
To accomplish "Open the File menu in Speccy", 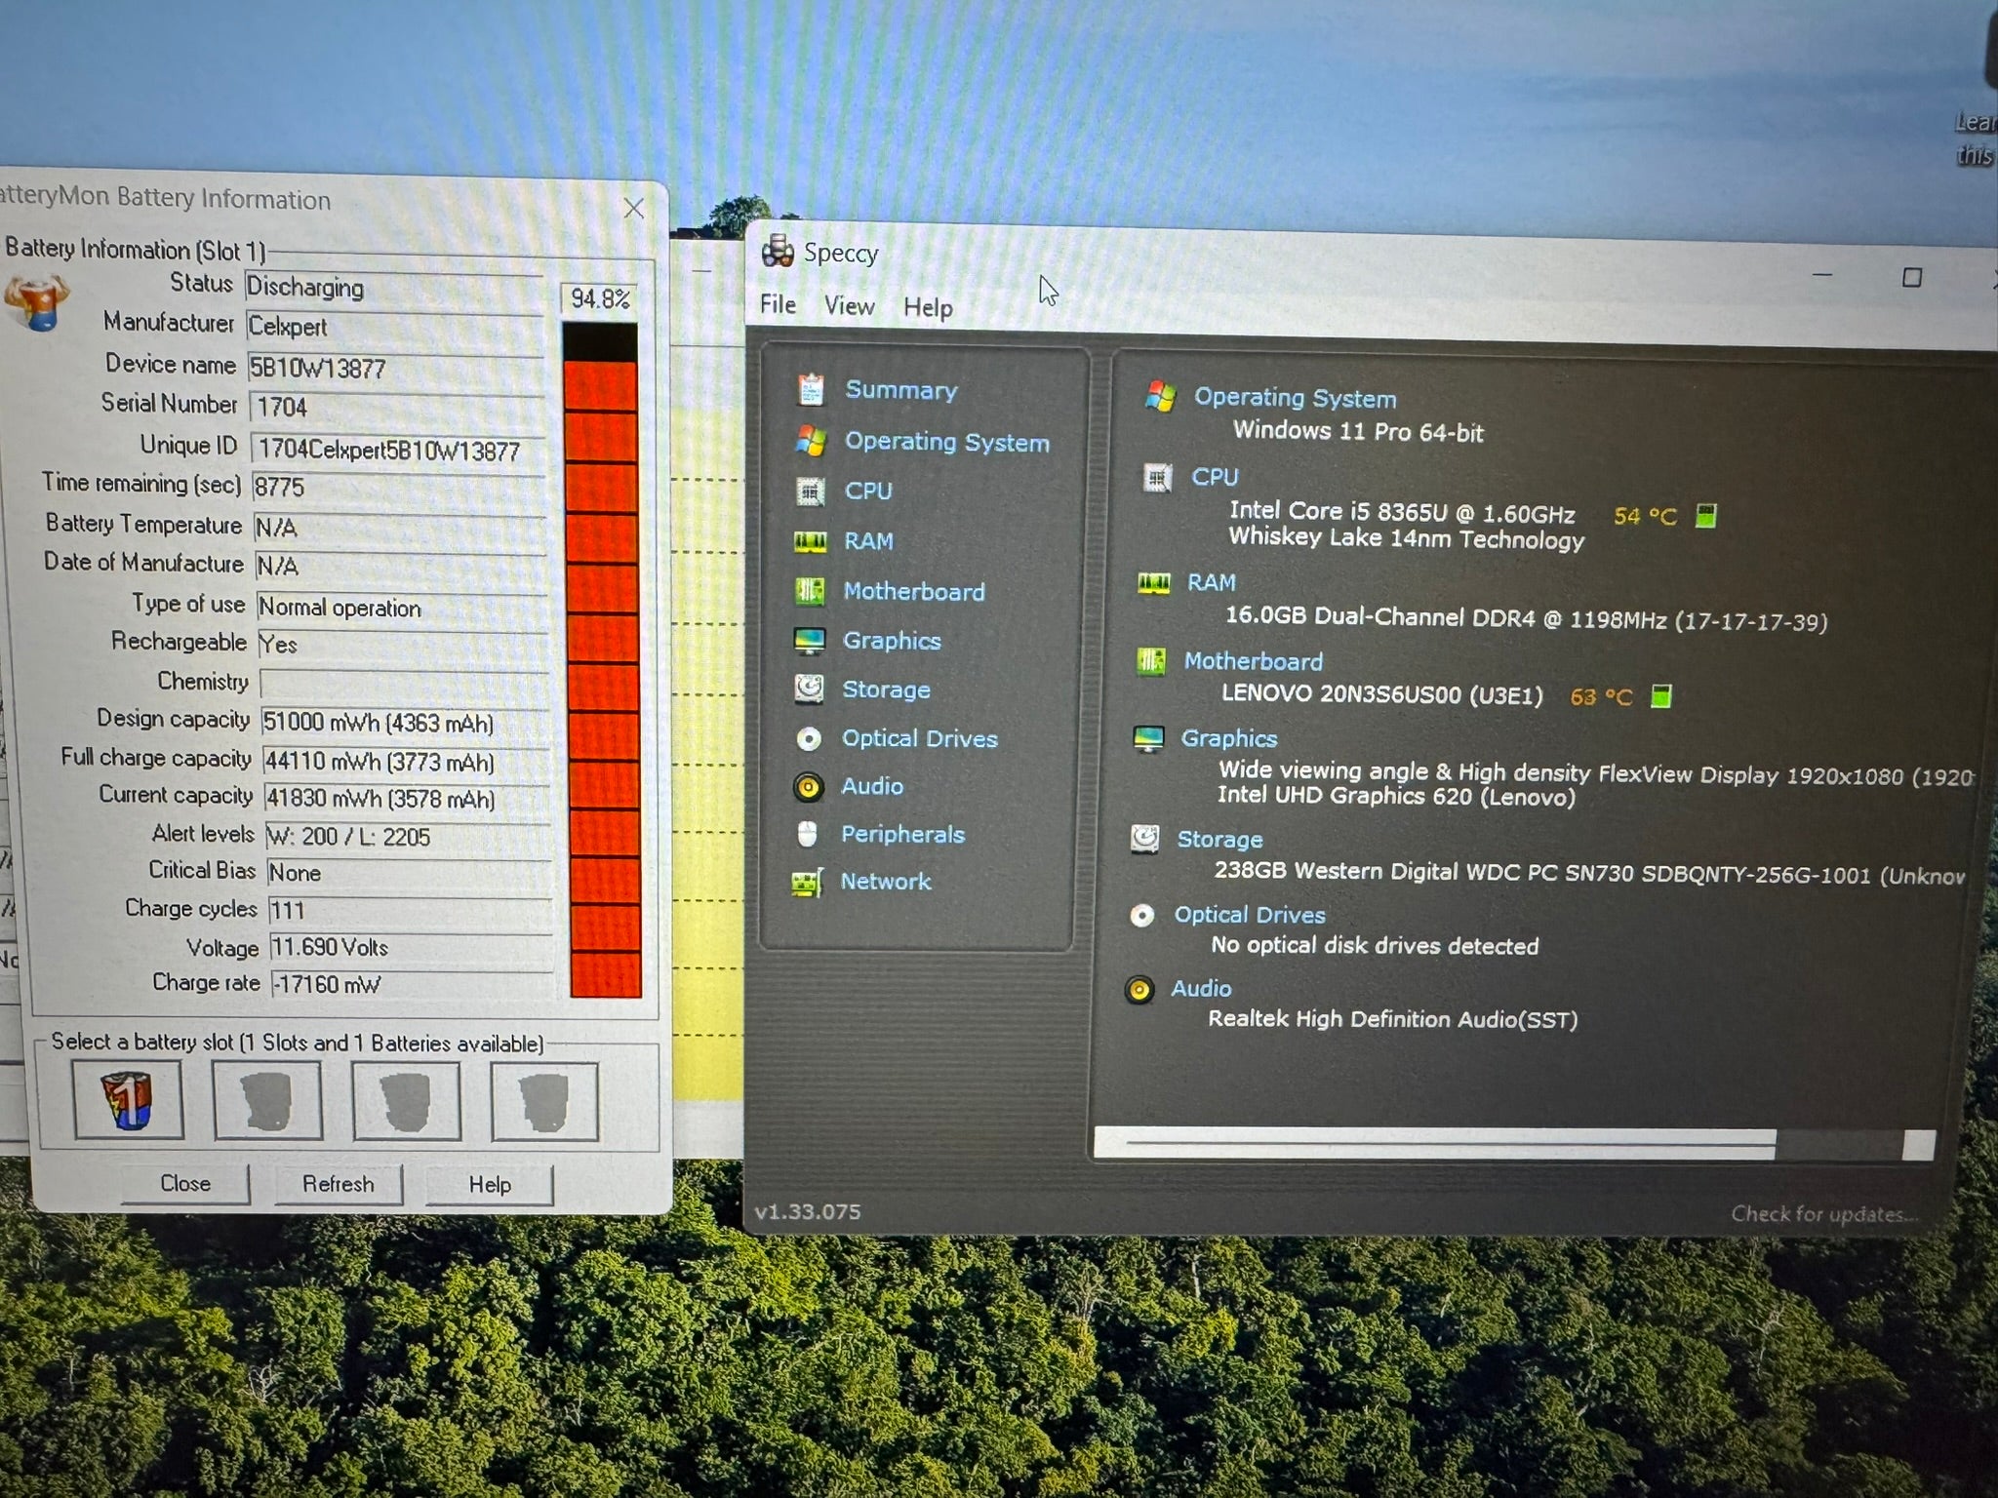I will (778, 304).
